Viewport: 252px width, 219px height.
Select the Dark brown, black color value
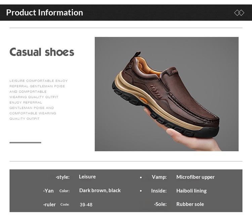[x=100, y=190]
